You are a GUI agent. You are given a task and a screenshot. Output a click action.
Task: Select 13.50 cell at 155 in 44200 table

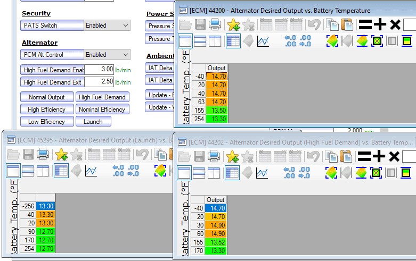(x=217, y=111)
